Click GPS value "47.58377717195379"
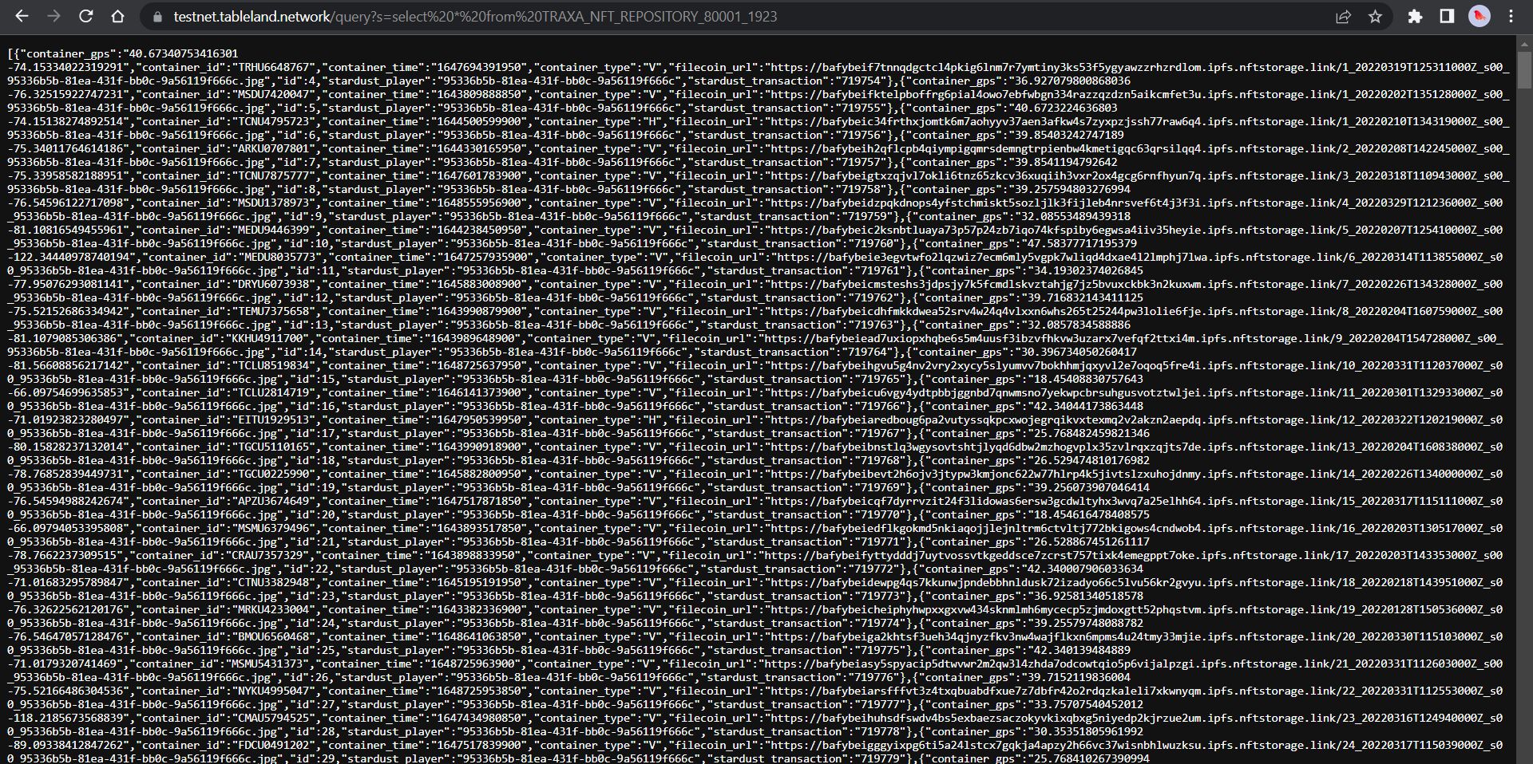Image resolution: width=1533 pixels, height=764 pixels. coord(1081,243)
